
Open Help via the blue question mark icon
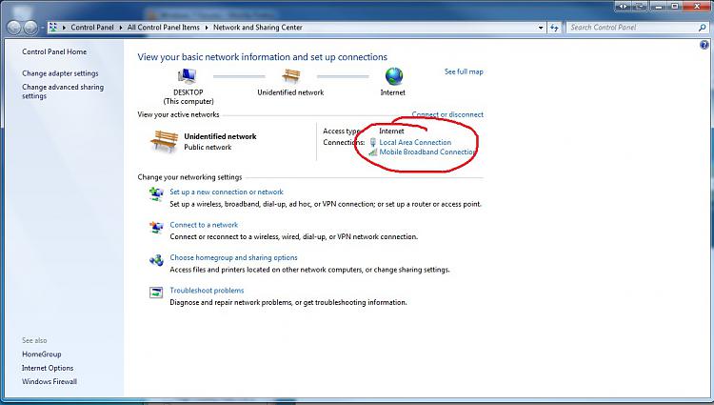point(704,45)
